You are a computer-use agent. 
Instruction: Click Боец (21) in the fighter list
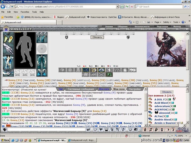click(x=15, y=80)
